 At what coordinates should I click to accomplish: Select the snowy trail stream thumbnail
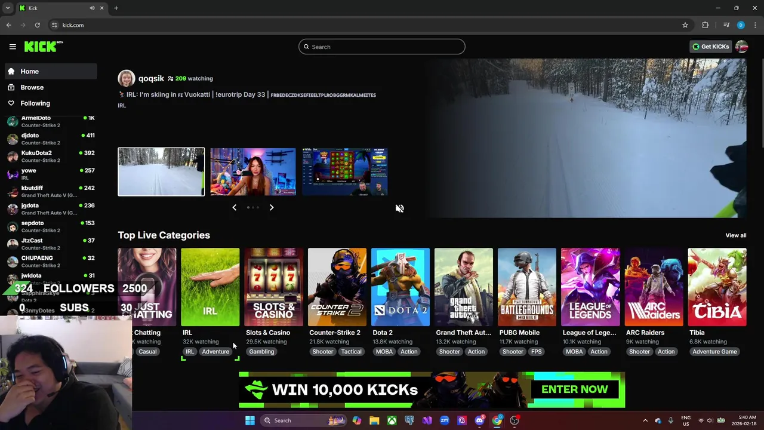(161, 172)
